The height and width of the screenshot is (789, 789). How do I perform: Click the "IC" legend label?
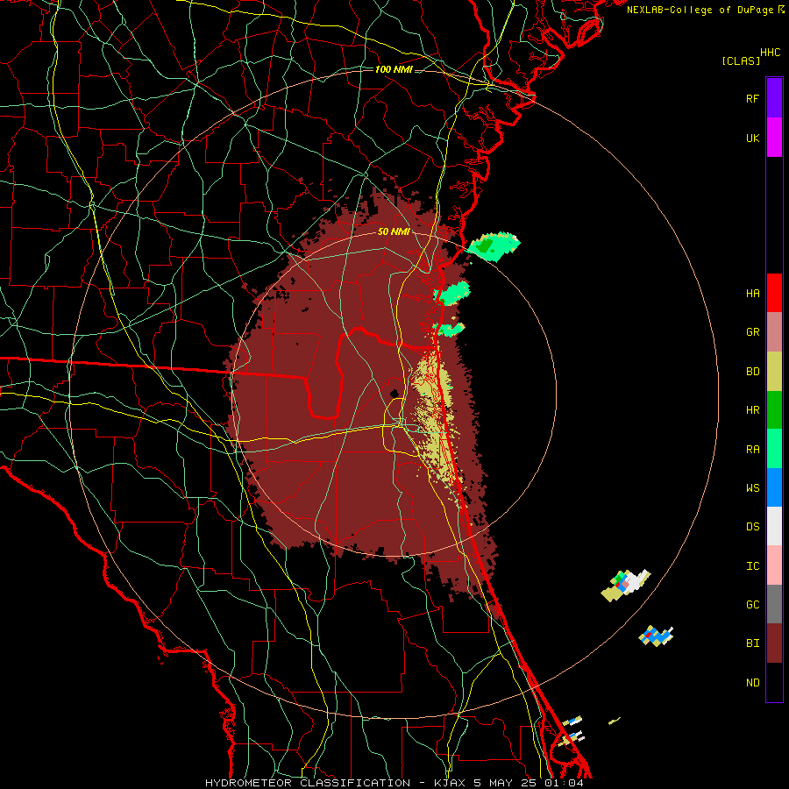click(752, 566)
